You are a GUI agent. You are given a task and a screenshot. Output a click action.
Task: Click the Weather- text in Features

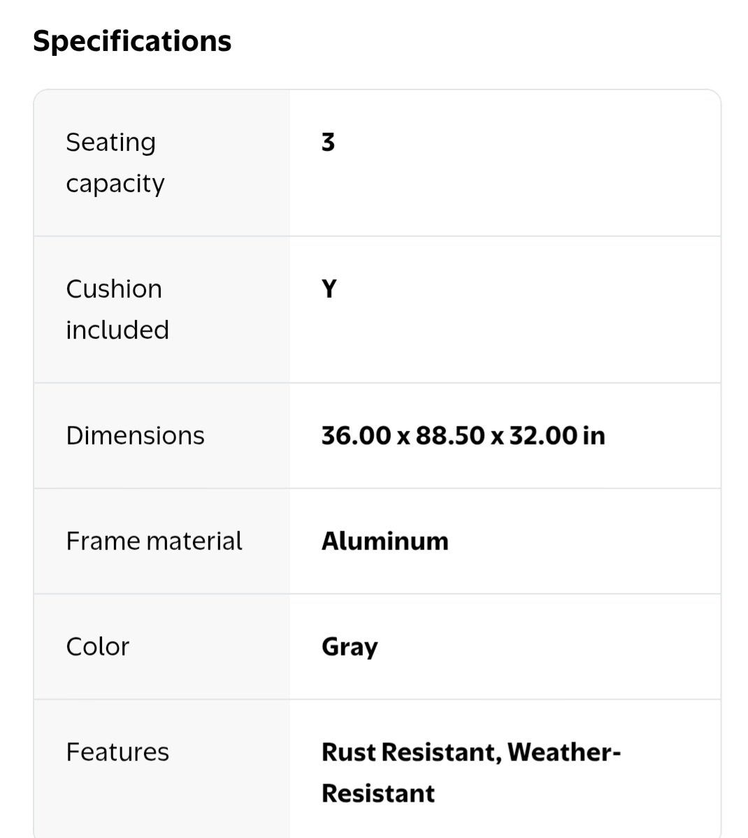[564, 752]
